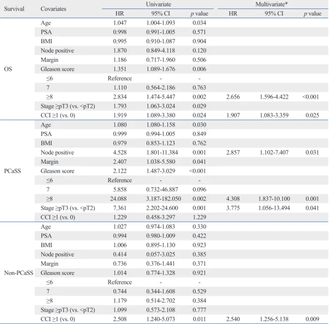Click the CI value "0.910-1.087"
Screen dimensions: 329x324
160,41
